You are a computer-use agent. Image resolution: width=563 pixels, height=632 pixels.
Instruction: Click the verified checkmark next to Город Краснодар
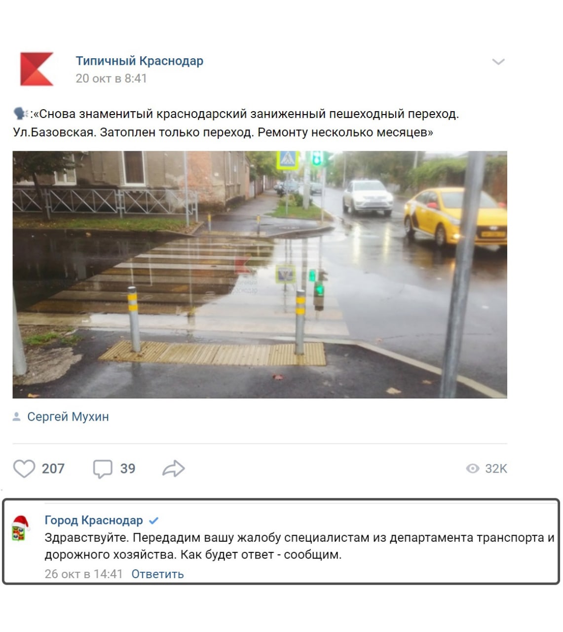coord(153,520)
